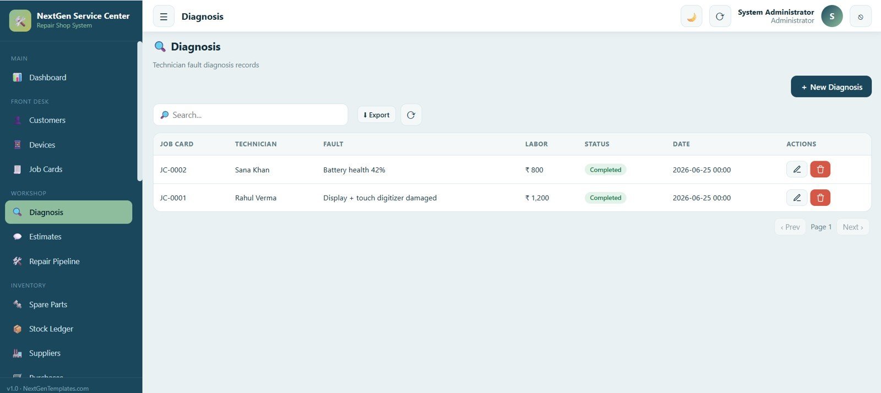The height and width of the screenshot is (393, 881).
Task: Click the FAULT column header
Action: [x=333, y=144]
